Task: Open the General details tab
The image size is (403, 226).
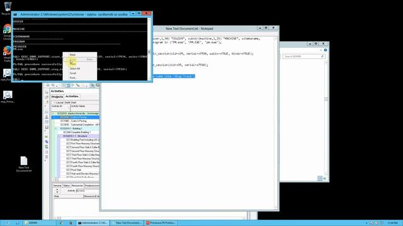Action: point(57,186)
